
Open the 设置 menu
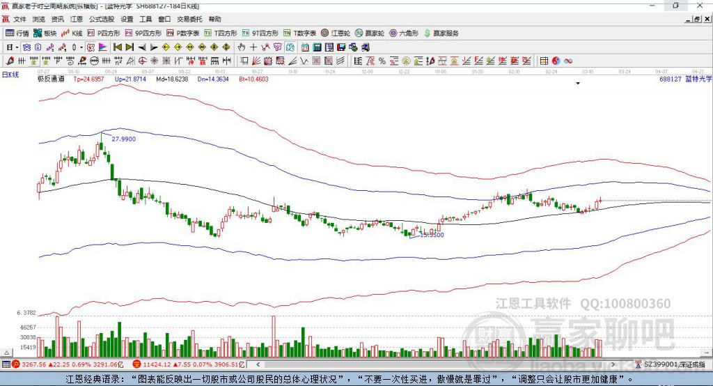click(x=127, y=19)
